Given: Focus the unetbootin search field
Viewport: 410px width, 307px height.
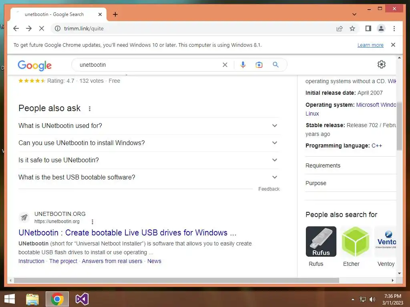Looking at the screenshot, I should click(149, 65).
